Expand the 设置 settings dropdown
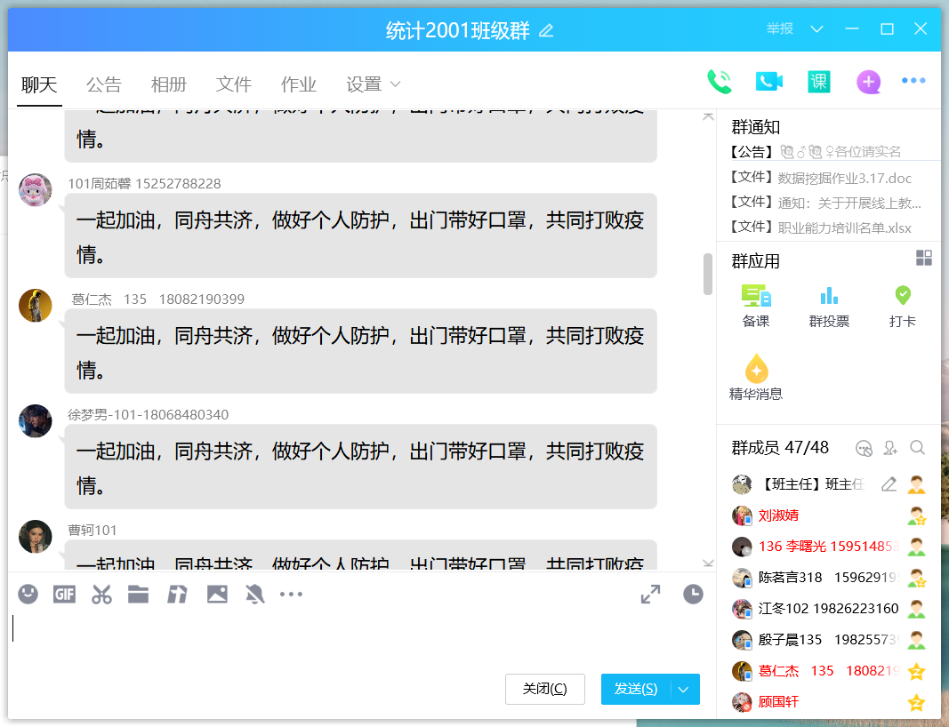The image size is (949, 727). point(374,84)
